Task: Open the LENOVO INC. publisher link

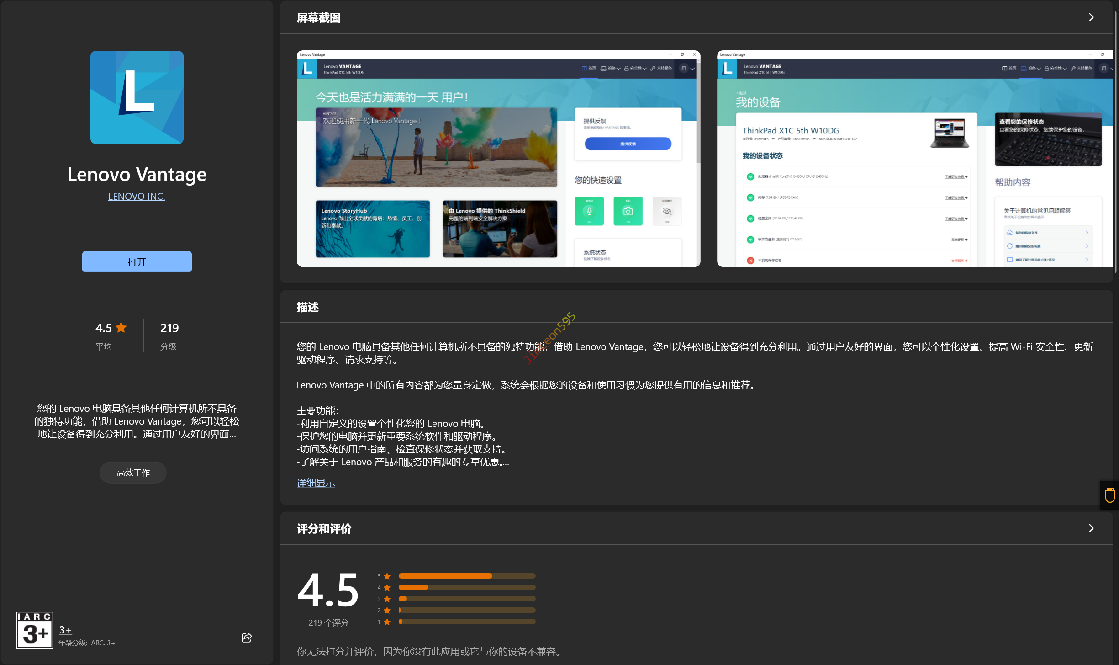Action: (137, 196)
